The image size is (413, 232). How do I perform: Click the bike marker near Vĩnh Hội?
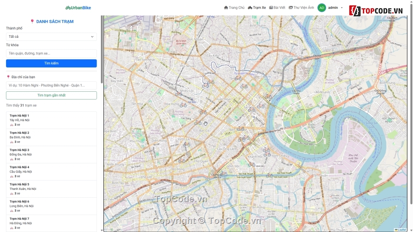click(251, 165)
